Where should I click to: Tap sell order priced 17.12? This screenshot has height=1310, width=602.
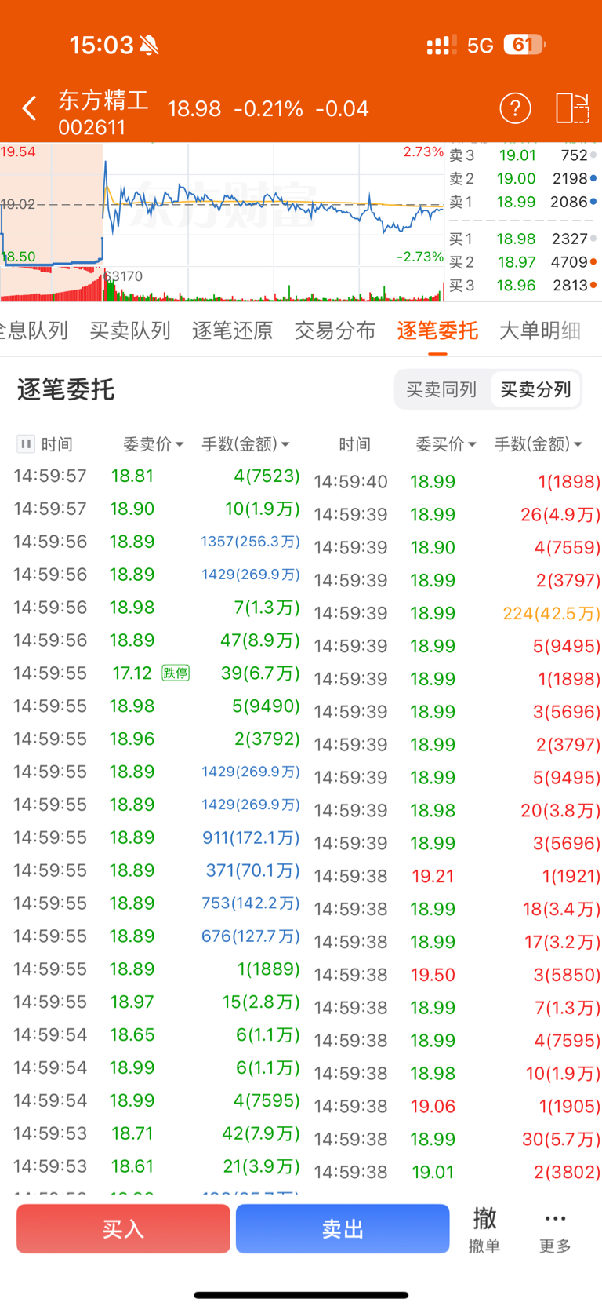[157, 673]
